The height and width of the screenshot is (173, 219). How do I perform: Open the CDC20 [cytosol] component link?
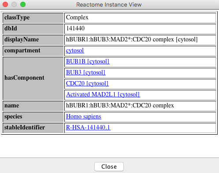click(87, 84)
